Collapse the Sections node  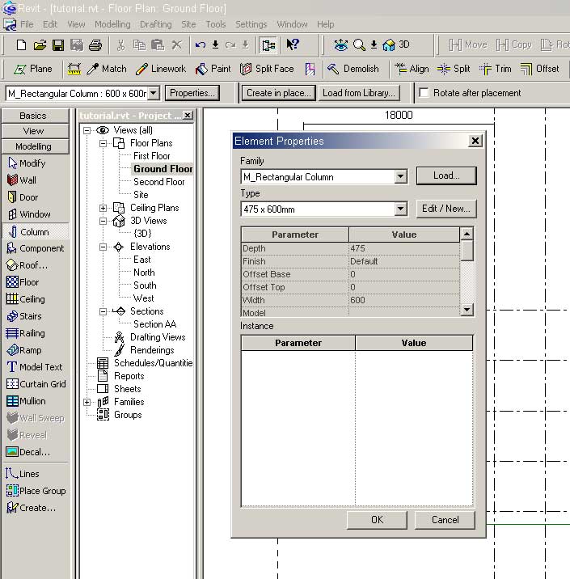[x=103, y=311]
